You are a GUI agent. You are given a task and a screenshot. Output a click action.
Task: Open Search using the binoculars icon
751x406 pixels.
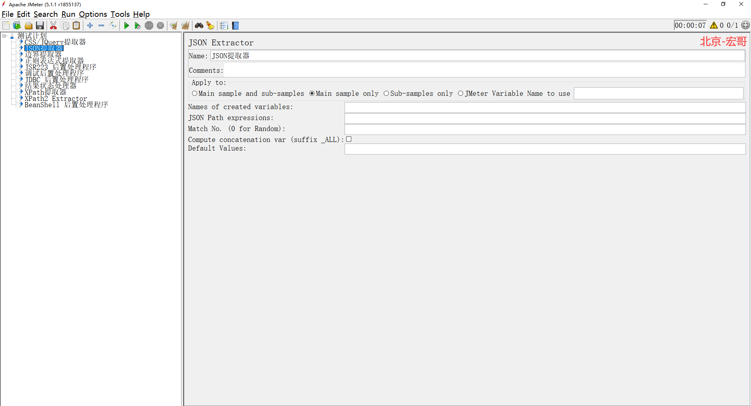[199, 26]
